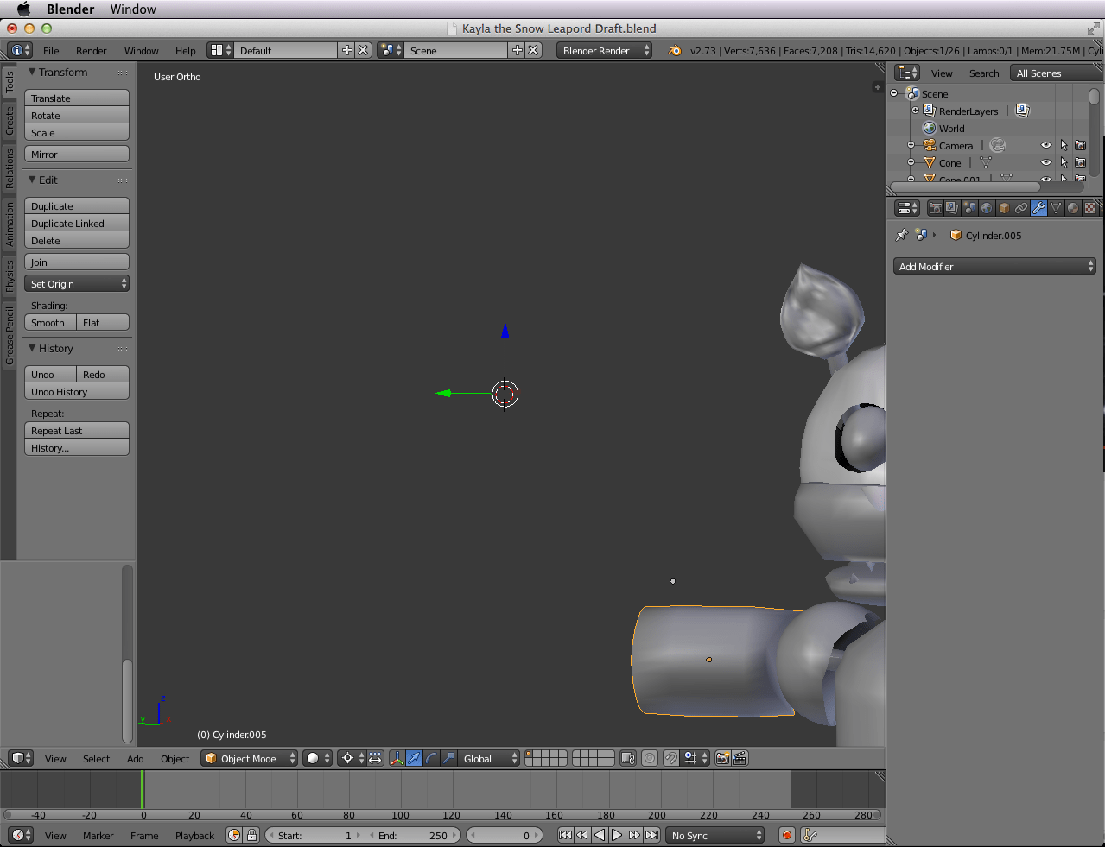
Task: Open the Render Layers properties tab
Action: (952, 208)
